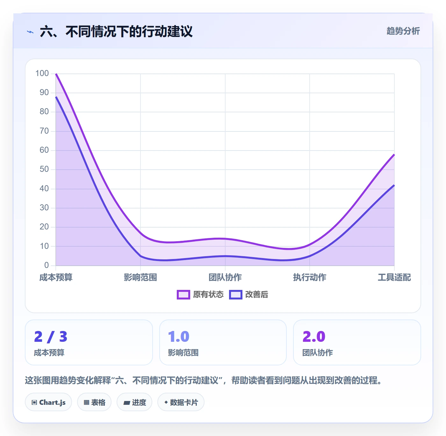This screenshot has width=446, height=436.
Task: Toggle the 原有状态 legend swatch
Action: click(183, 295)
